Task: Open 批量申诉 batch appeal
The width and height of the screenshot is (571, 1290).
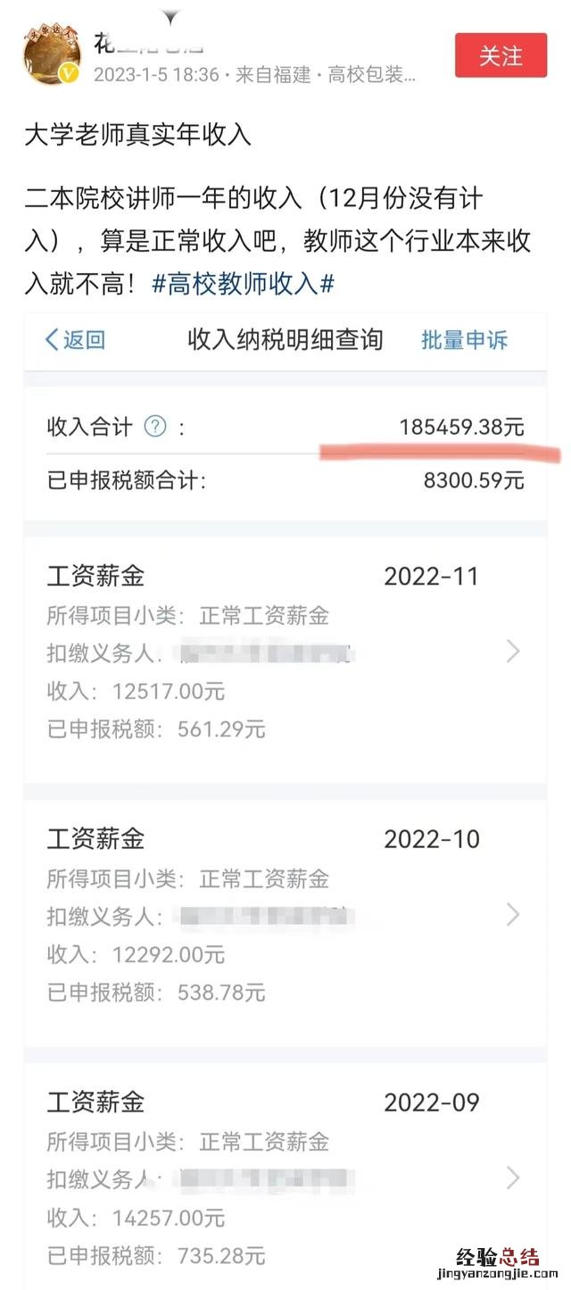Action: [464, 339]
